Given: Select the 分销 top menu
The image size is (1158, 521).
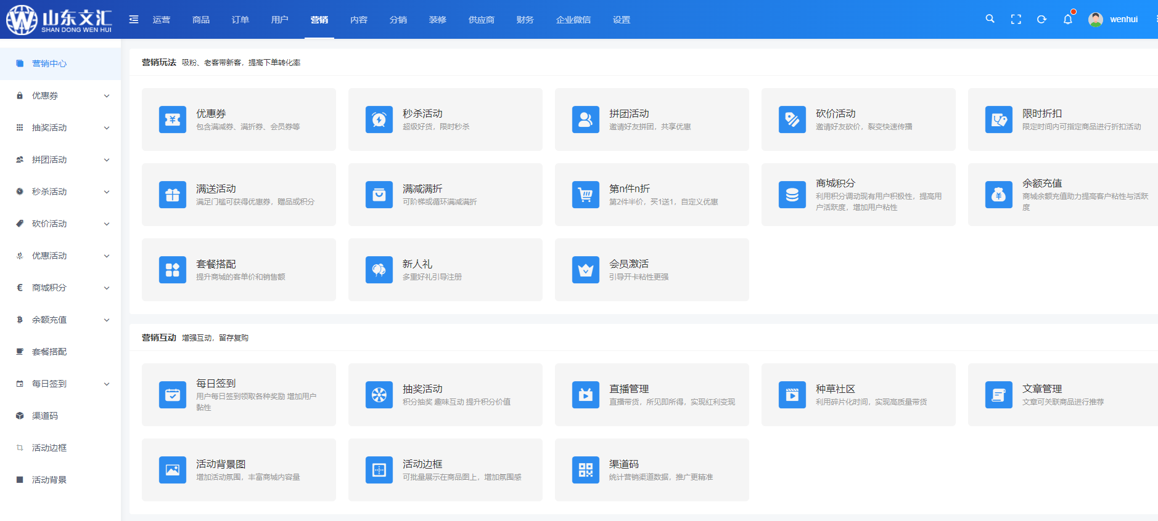Looking at the screenshot, I should 398,20.
